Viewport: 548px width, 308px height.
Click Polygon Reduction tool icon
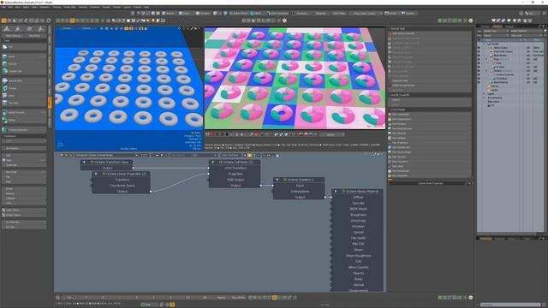(x=5, y=129)
